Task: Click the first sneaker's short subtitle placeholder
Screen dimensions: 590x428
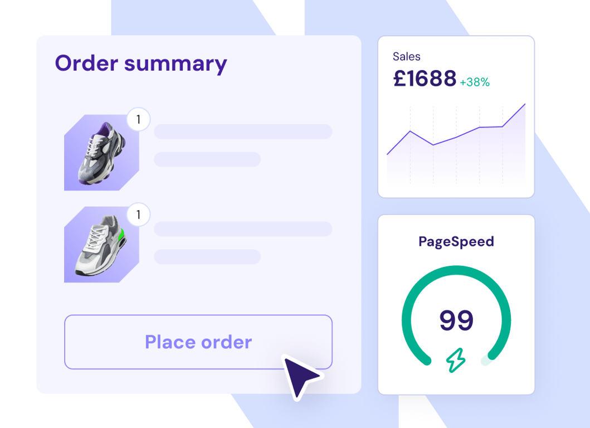Action: click(x=207, y=159)
